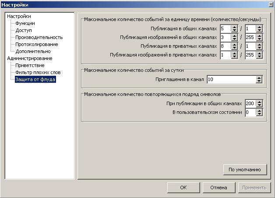The width and height of the screenshot is (275, 198).
Task: Close the Настройки dialog window
Action: 268,5
